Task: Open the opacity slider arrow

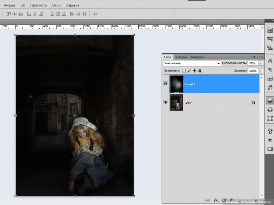Action: point(260,63)
